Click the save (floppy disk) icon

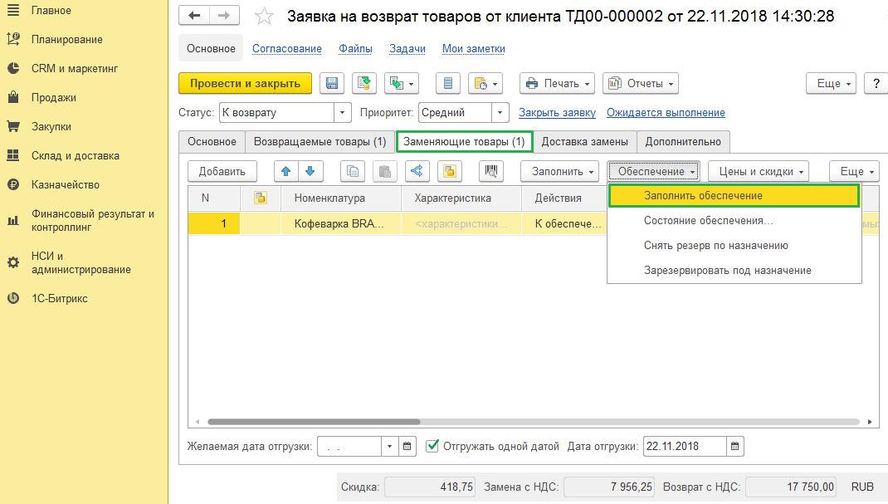332,83
